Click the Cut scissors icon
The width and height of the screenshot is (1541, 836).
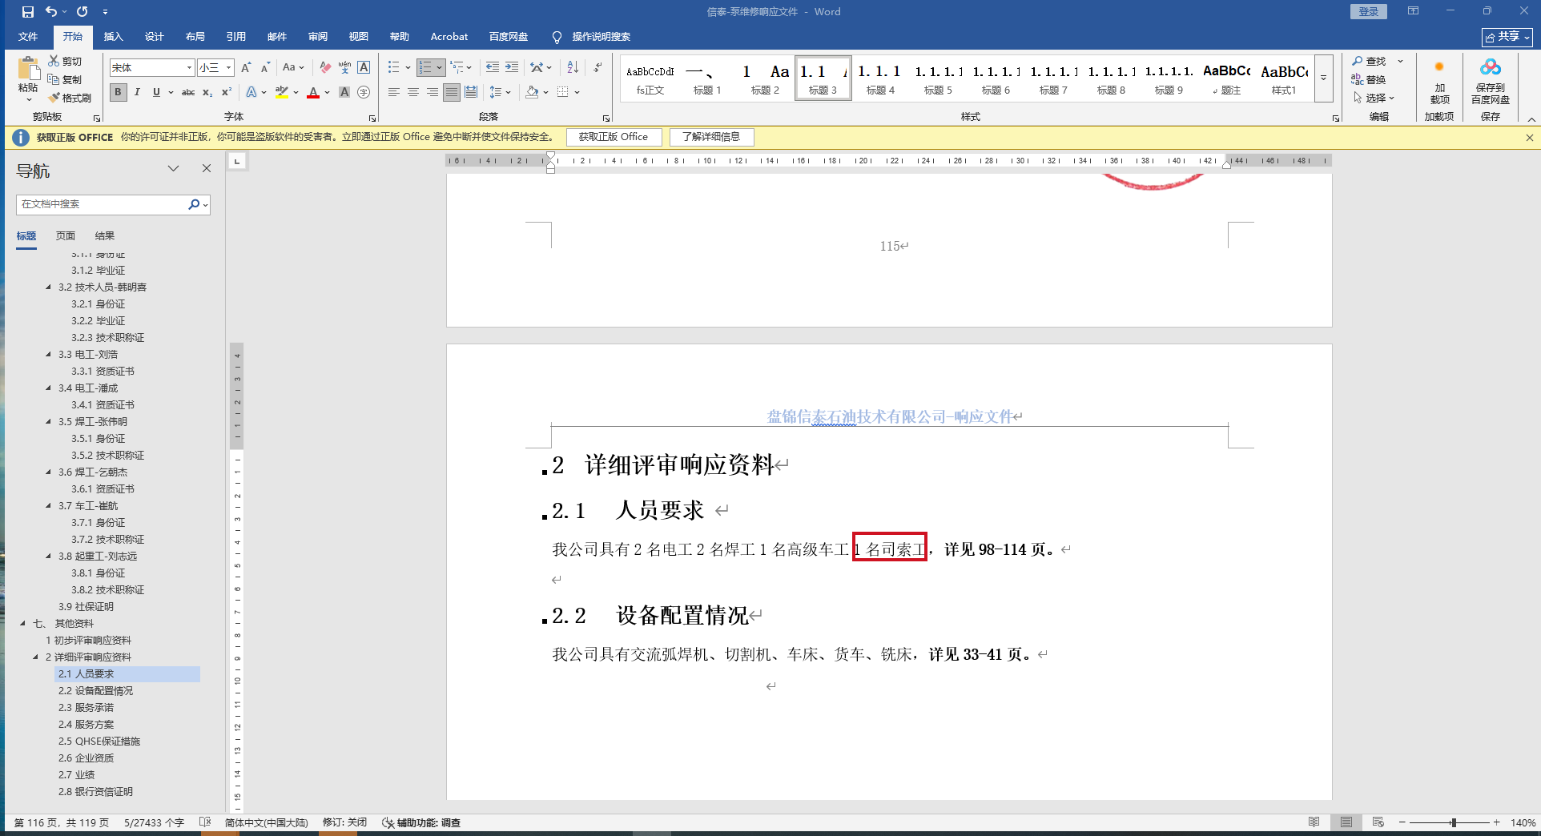pyautogui.click(x=54, y=61)
